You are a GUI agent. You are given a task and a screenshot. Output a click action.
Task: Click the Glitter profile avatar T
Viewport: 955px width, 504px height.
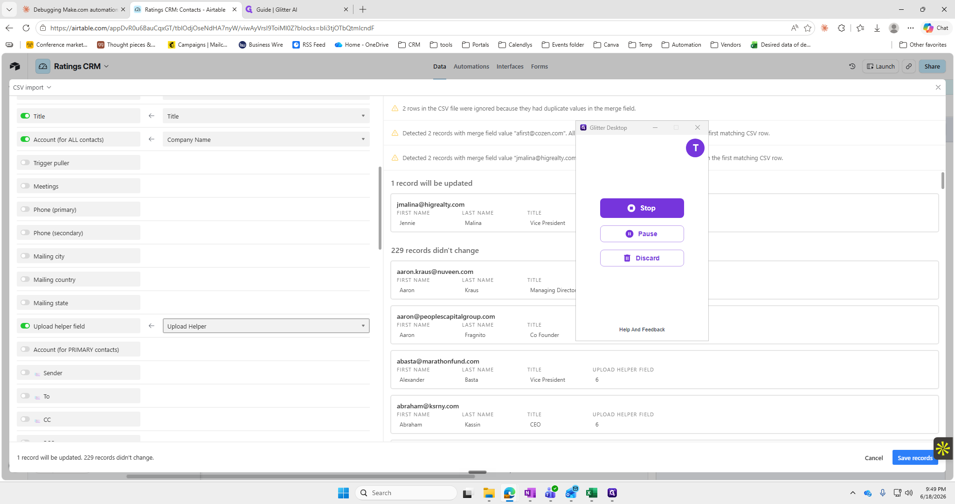(695, 148)
